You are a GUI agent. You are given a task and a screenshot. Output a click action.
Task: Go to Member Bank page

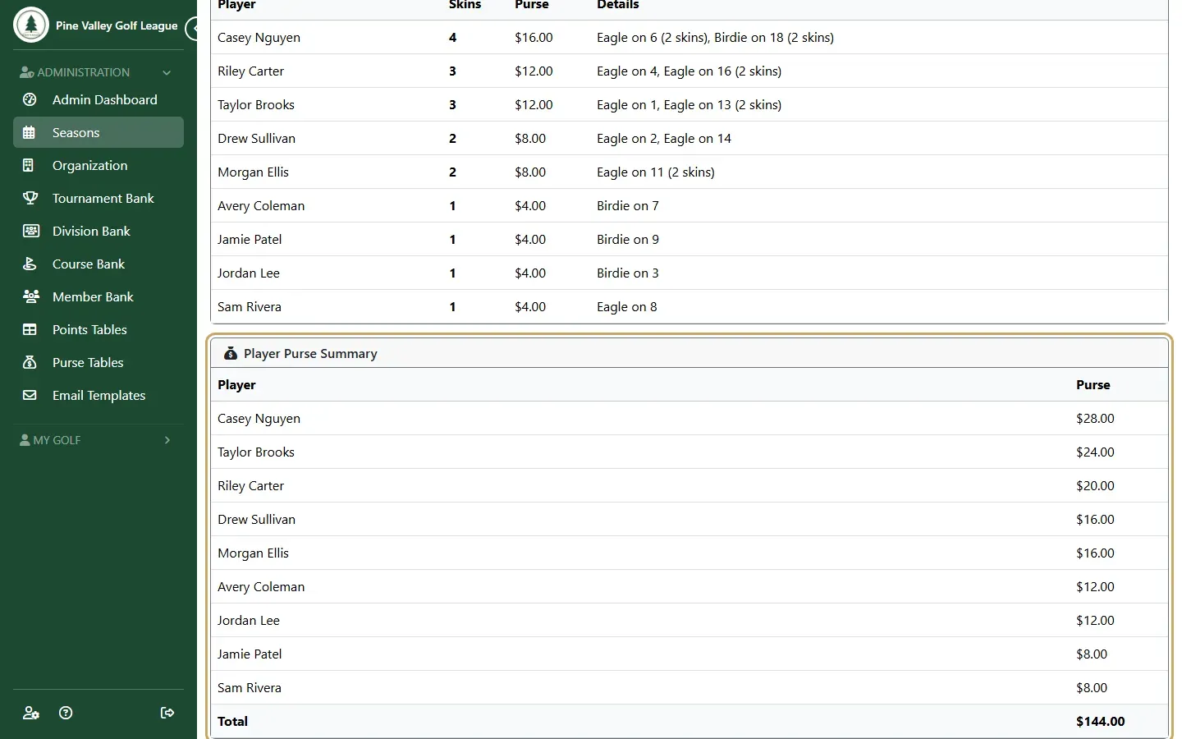click(x=98, y=296)
